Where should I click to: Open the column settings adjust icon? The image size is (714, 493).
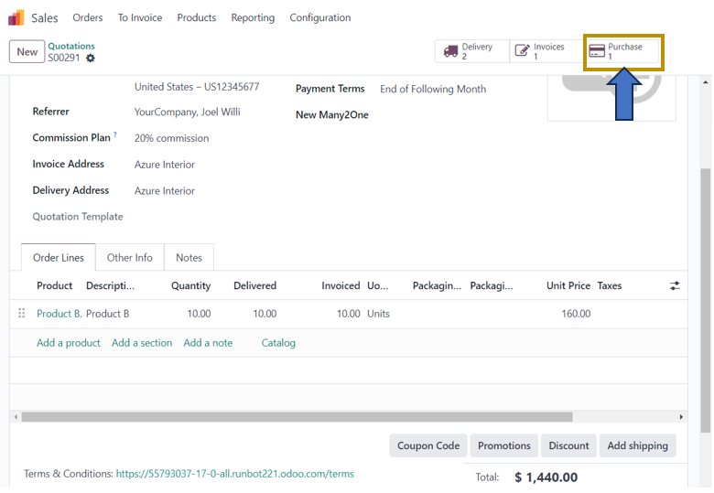point(675,286)
